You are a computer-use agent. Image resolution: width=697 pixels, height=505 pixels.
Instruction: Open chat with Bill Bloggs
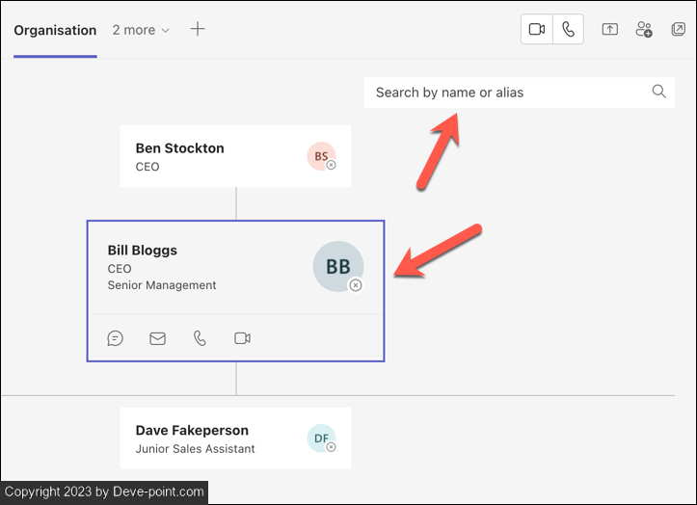tap(116, 338)
